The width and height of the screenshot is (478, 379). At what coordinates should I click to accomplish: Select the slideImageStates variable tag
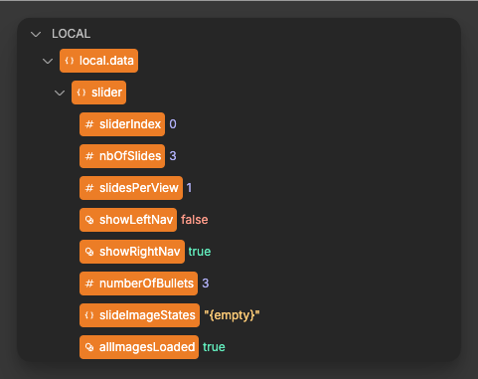click(x=139, y=315)
